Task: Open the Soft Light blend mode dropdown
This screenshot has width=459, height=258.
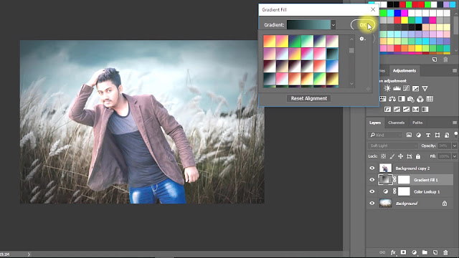Action: pos(392,145)
